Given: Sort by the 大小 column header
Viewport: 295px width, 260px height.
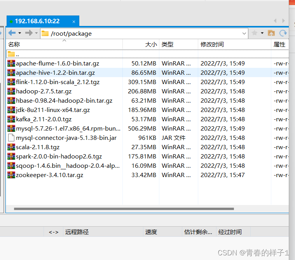Looking at the screenshot, I should tap(141, 45).
